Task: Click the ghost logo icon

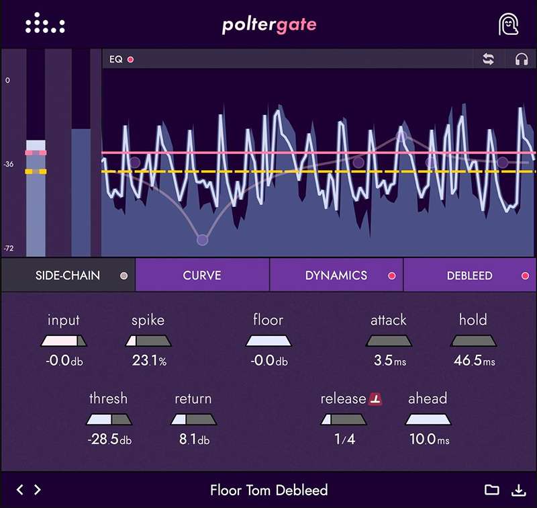Action: click(x=508, y=25)
